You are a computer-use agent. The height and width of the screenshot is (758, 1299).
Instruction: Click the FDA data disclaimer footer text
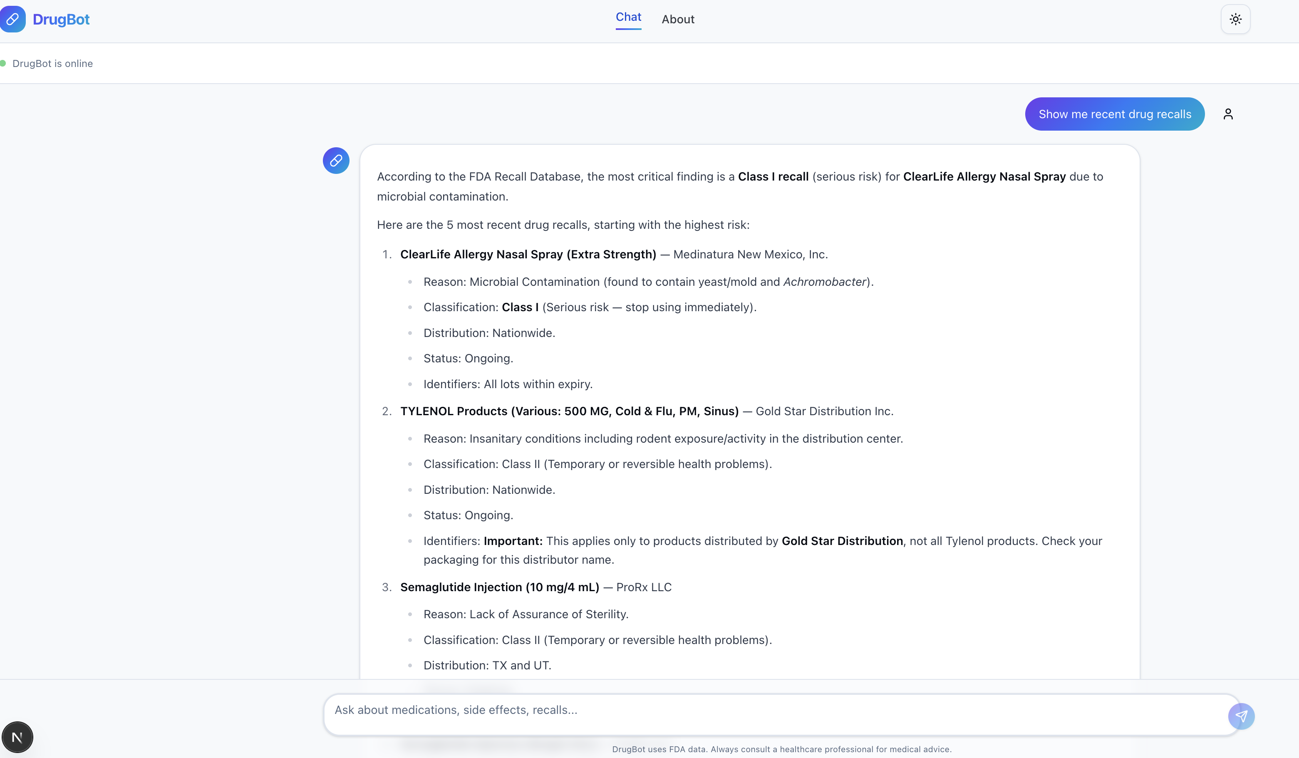pos(781,749)
